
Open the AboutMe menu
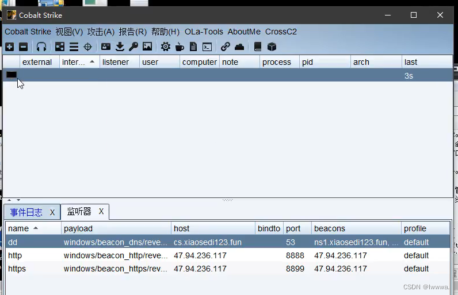244,32
